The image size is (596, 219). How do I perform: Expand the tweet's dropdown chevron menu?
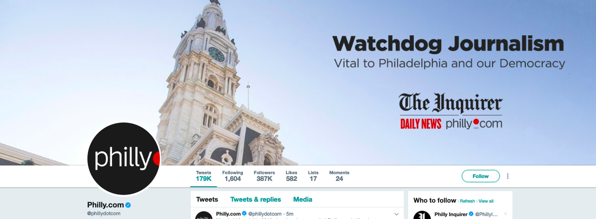tap(396, 214)
